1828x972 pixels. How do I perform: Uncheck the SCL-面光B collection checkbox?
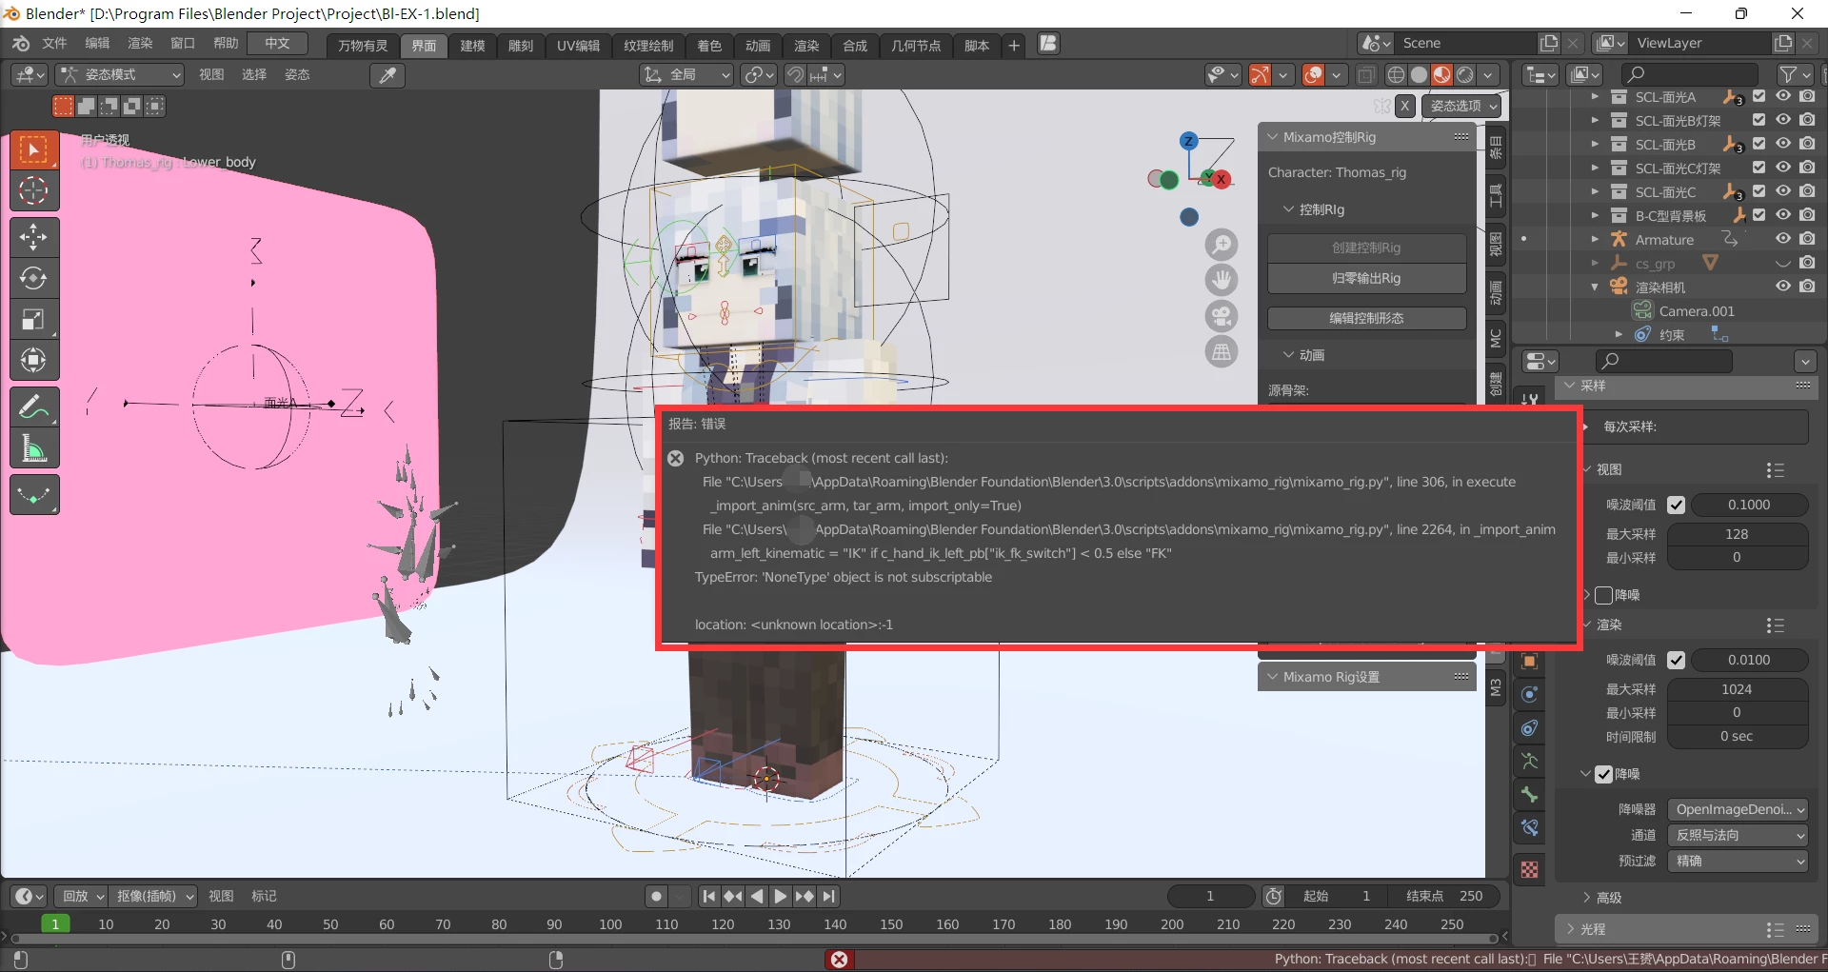coord(1758,144)
